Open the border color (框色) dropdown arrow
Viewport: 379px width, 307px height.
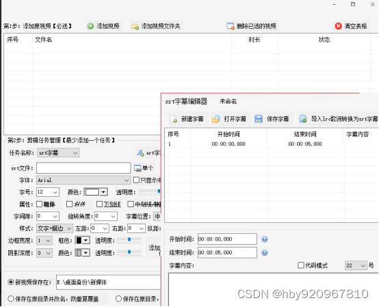tap(86, 241)
